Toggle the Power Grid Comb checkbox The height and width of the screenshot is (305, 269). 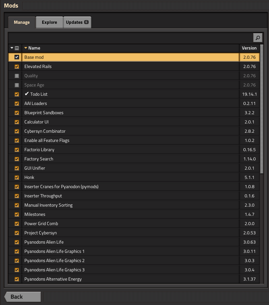click(x=17, y=223)
